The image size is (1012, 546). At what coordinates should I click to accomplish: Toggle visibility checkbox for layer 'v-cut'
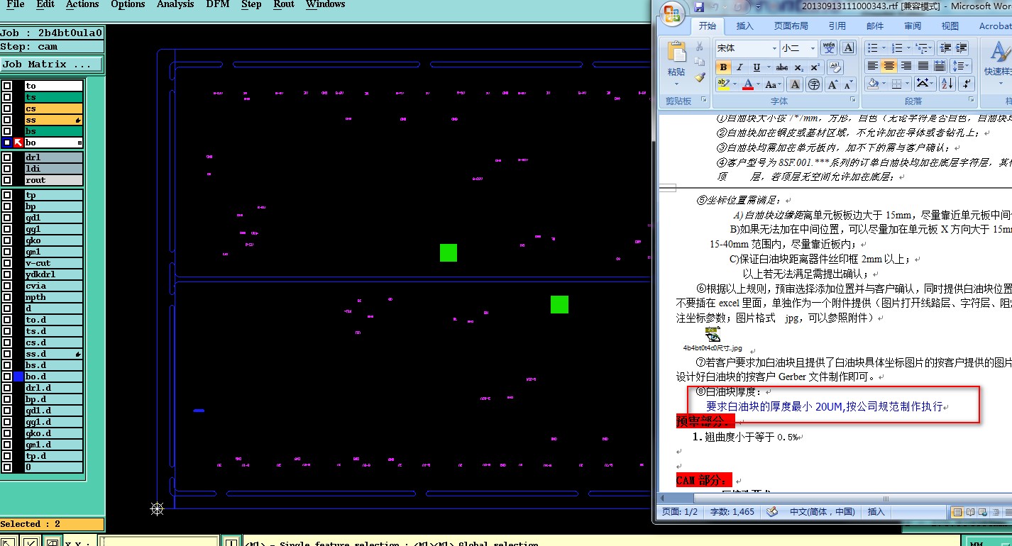pos(7,263)
